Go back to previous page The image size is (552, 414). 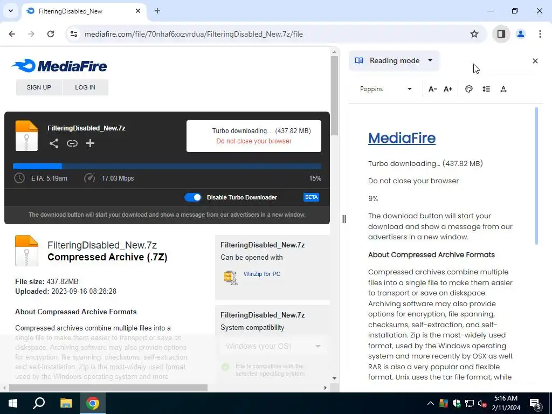pyautogui.click(x=12, y=34)
